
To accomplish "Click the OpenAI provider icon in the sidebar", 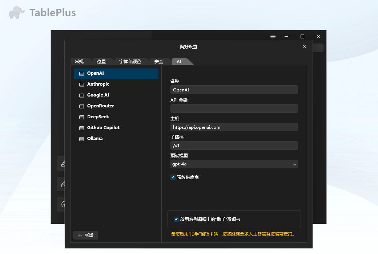I will click(x=81, y=73).
